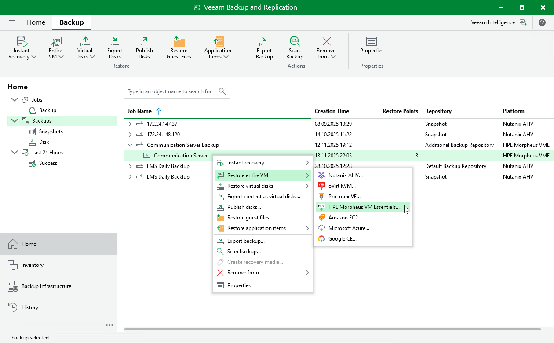Click the Veeam Intelligence chat icon
554x343 pixels.
(523, 22)
